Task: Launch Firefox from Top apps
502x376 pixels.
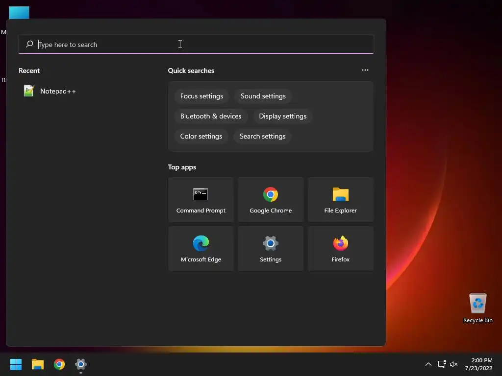Action: click(x=340, y=249)
